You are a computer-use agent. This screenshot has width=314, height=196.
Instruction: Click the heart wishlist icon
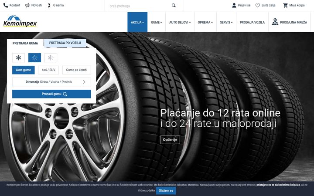pos(258,5)
